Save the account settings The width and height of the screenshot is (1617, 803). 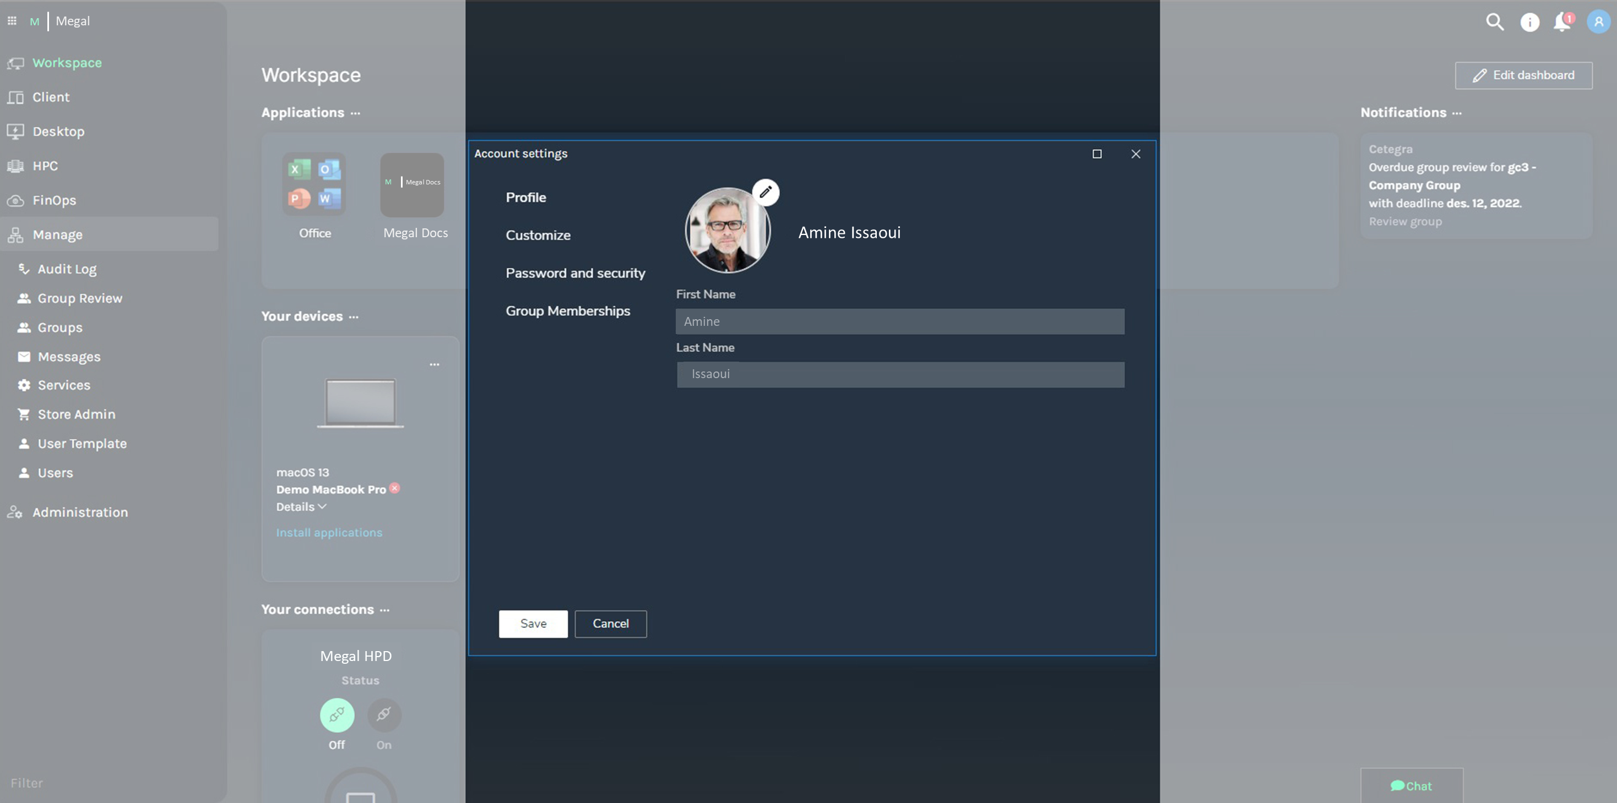point(533,624)
